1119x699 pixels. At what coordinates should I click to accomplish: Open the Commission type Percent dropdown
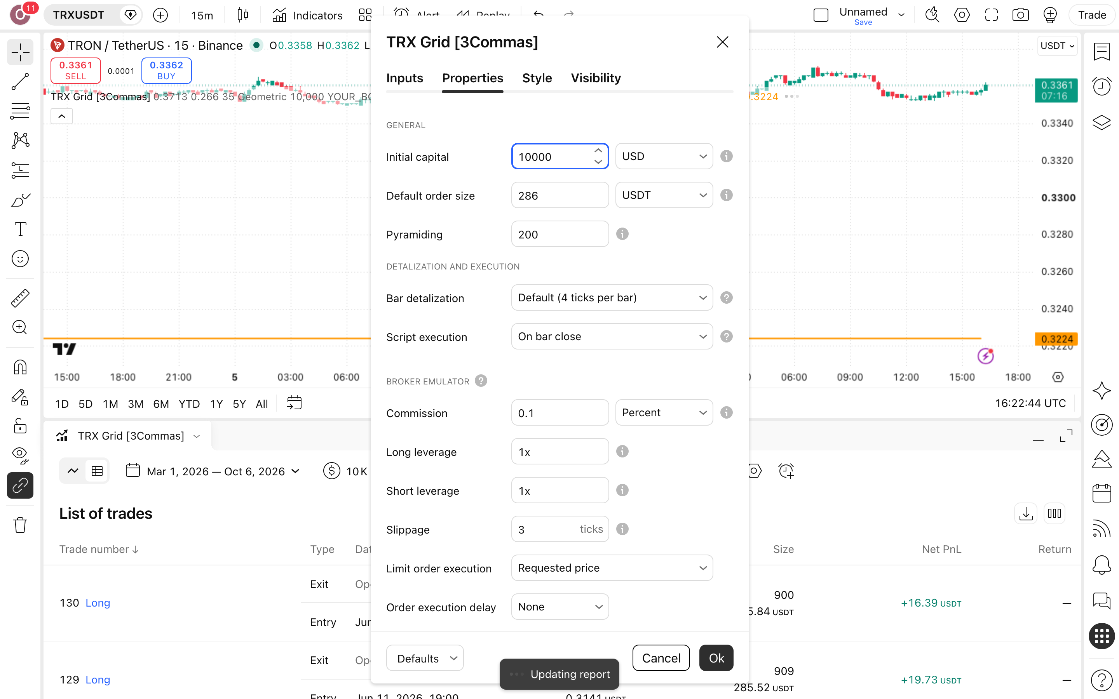tap(664, 412)
